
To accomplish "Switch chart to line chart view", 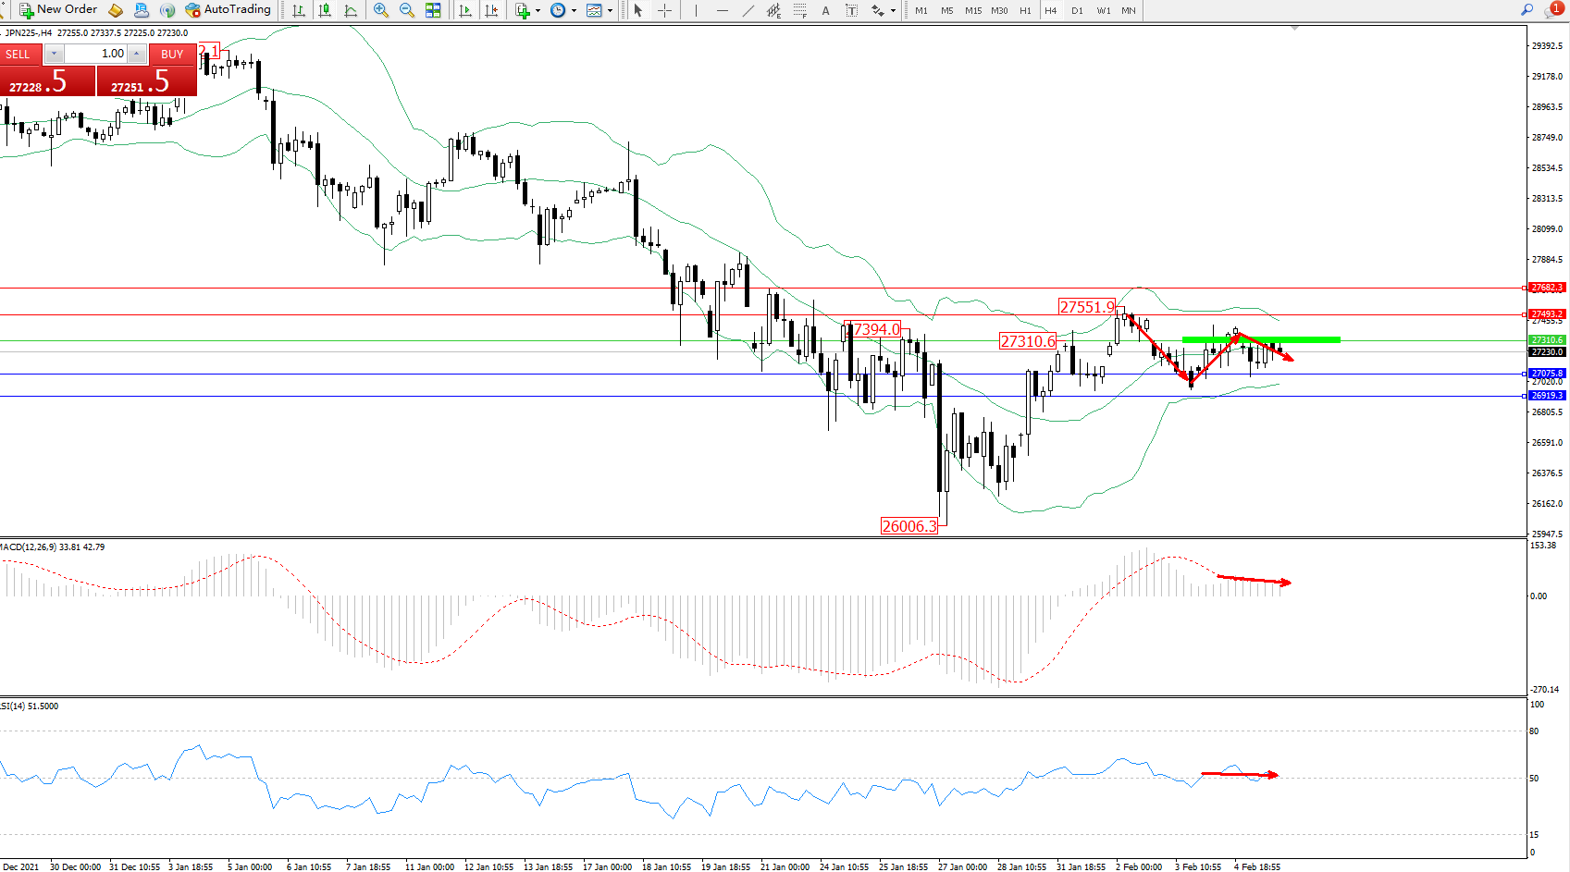I will (x=351, y=10).
